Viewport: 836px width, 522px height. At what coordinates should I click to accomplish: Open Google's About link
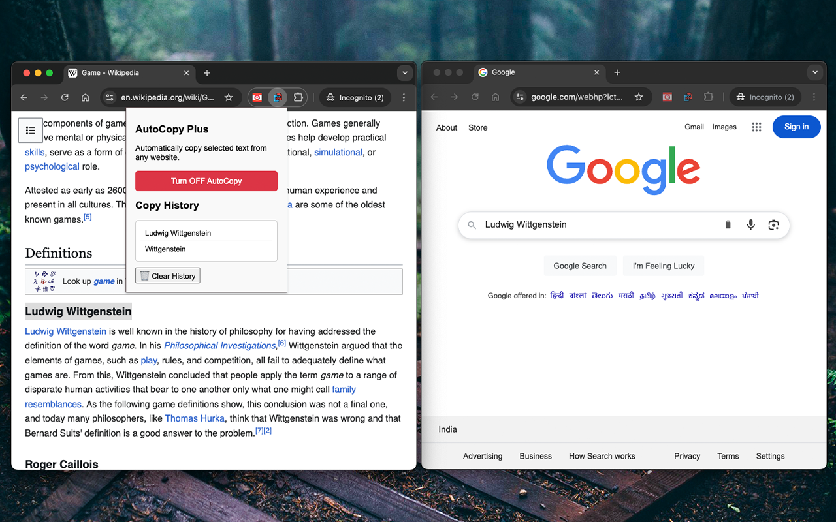[447, 128]
